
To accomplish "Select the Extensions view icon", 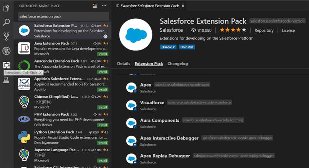I will point(6,65).
